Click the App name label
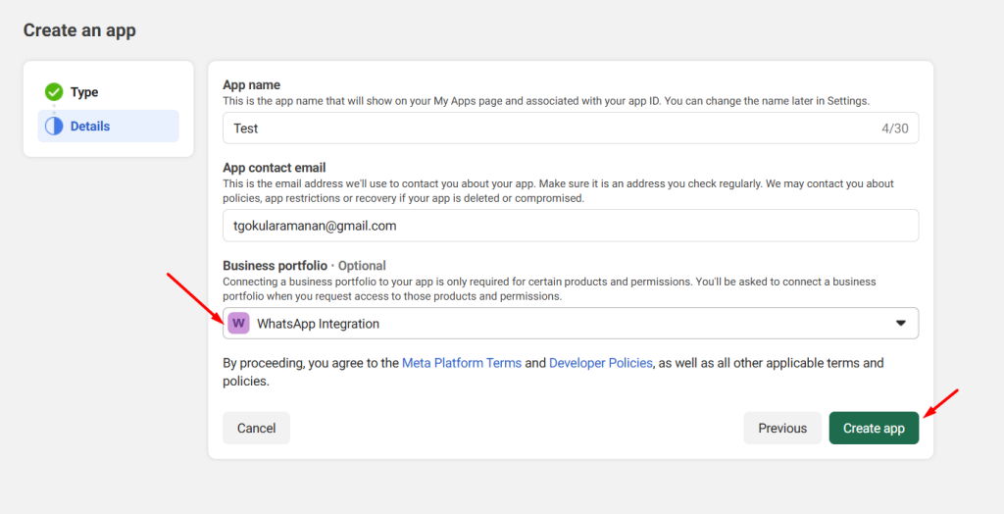Image resolution: width=1004 pixels, height=514 pixels. point(251,85)
